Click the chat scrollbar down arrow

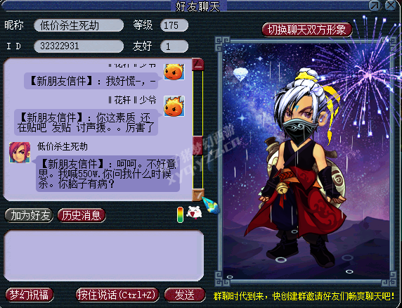pos(198,195)
